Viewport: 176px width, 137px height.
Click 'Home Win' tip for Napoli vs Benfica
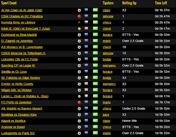[130, 121]
